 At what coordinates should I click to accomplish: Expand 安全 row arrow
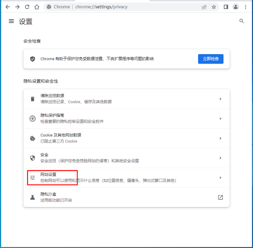(x=220, y=158)
